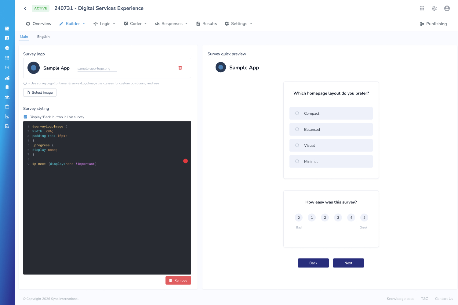
Task: Open the horizontal bar chart sidebar icon
Action: pos(7,117)
